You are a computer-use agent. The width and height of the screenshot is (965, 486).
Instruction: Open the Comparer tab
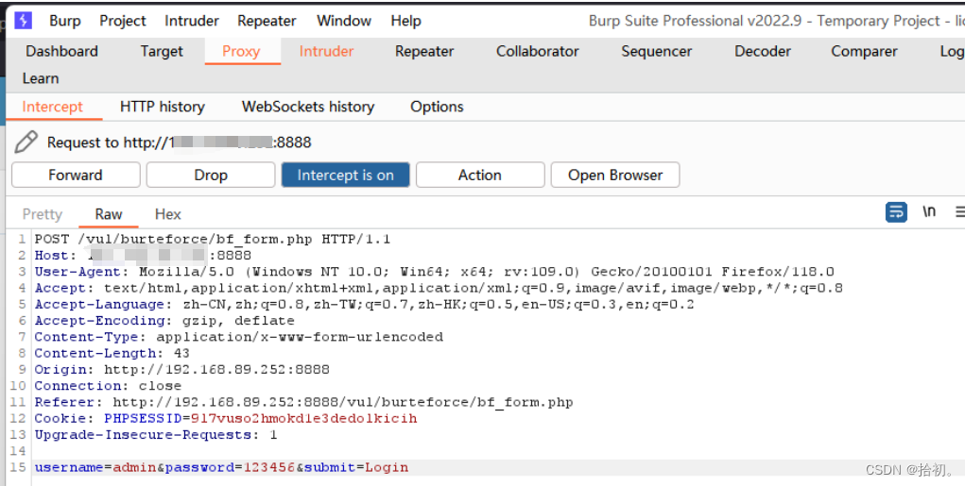pyautogui.click(x=864, y=51)
